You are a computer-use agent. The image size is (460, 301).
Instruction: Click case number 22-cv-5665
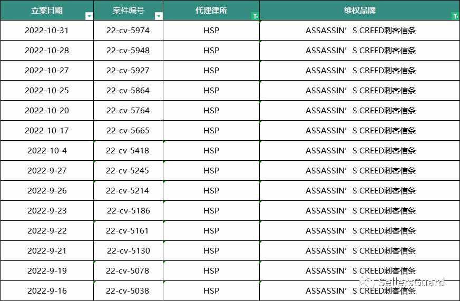[128, 131]
